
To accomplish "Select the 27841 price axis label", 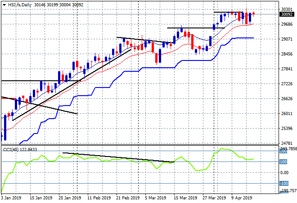I will (287, 69).
